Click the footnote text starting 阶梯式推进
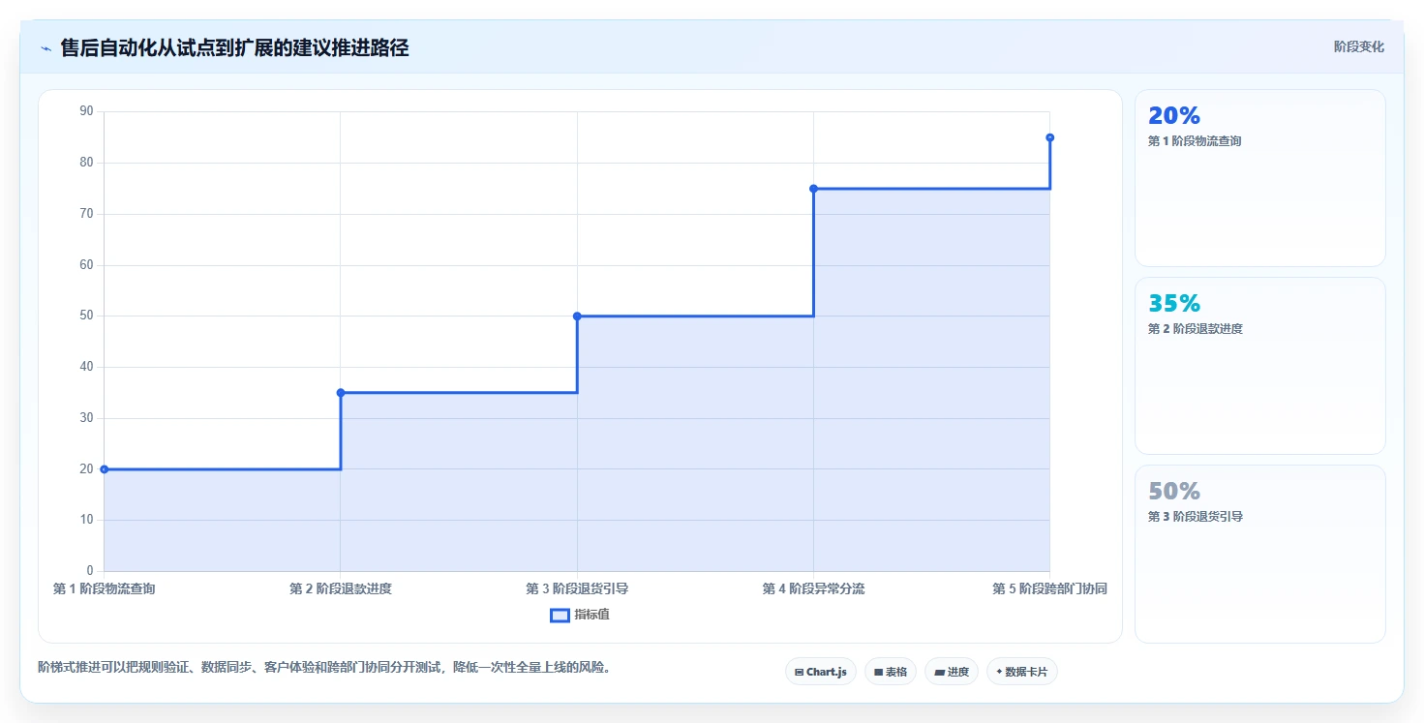 pos(326,667)
